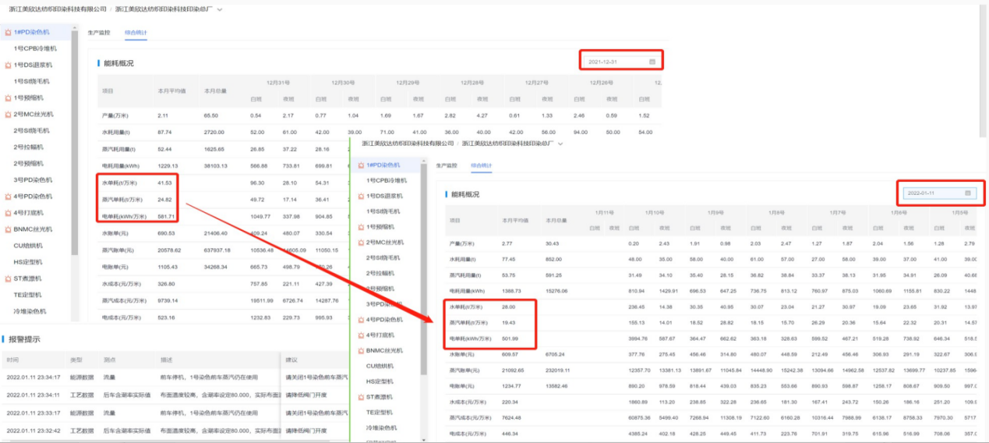This screenshot has width=989, height=443.
Task: Expand the factory breadcrumb dropdown at top-left
Action: tap(220, 9)
